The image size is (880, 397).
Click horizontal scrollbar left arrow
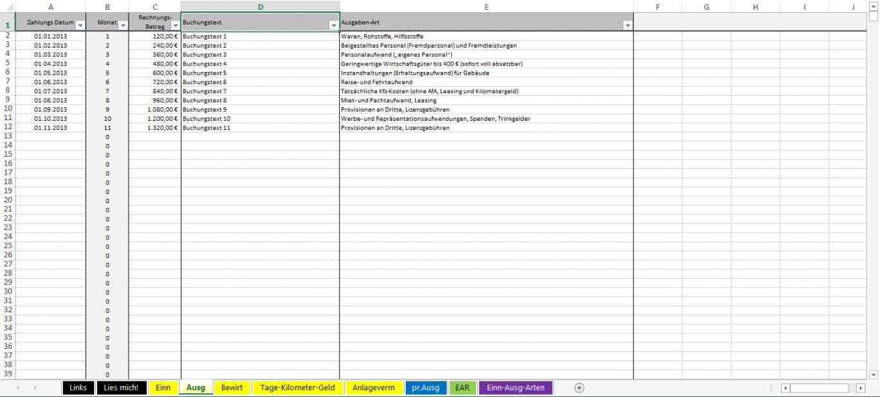click(785, 388)
